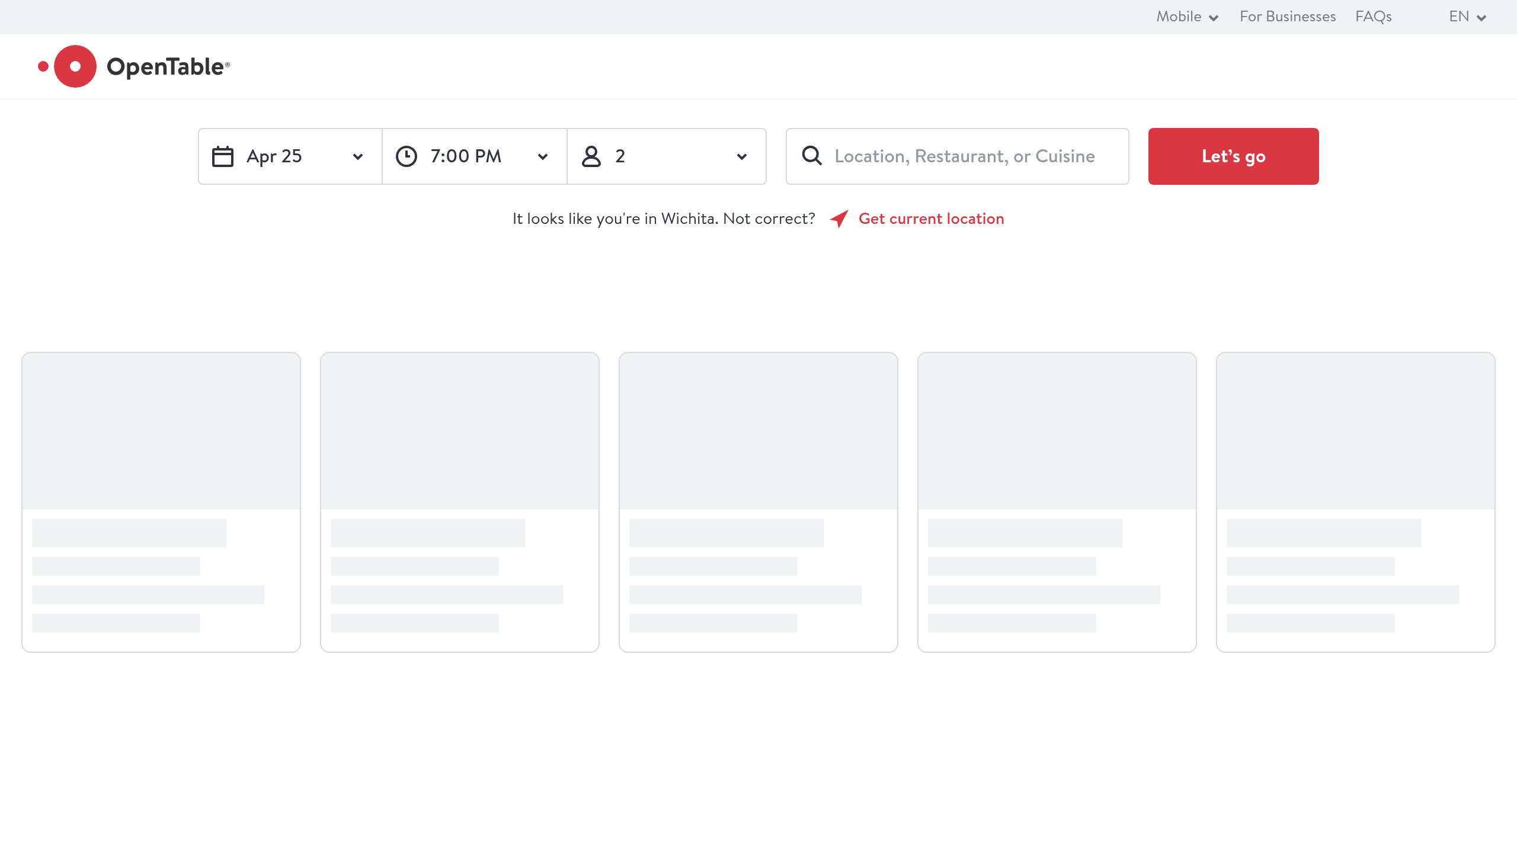
Task: Click the OpenTable wordmark
Action: (x=168, y=67)
